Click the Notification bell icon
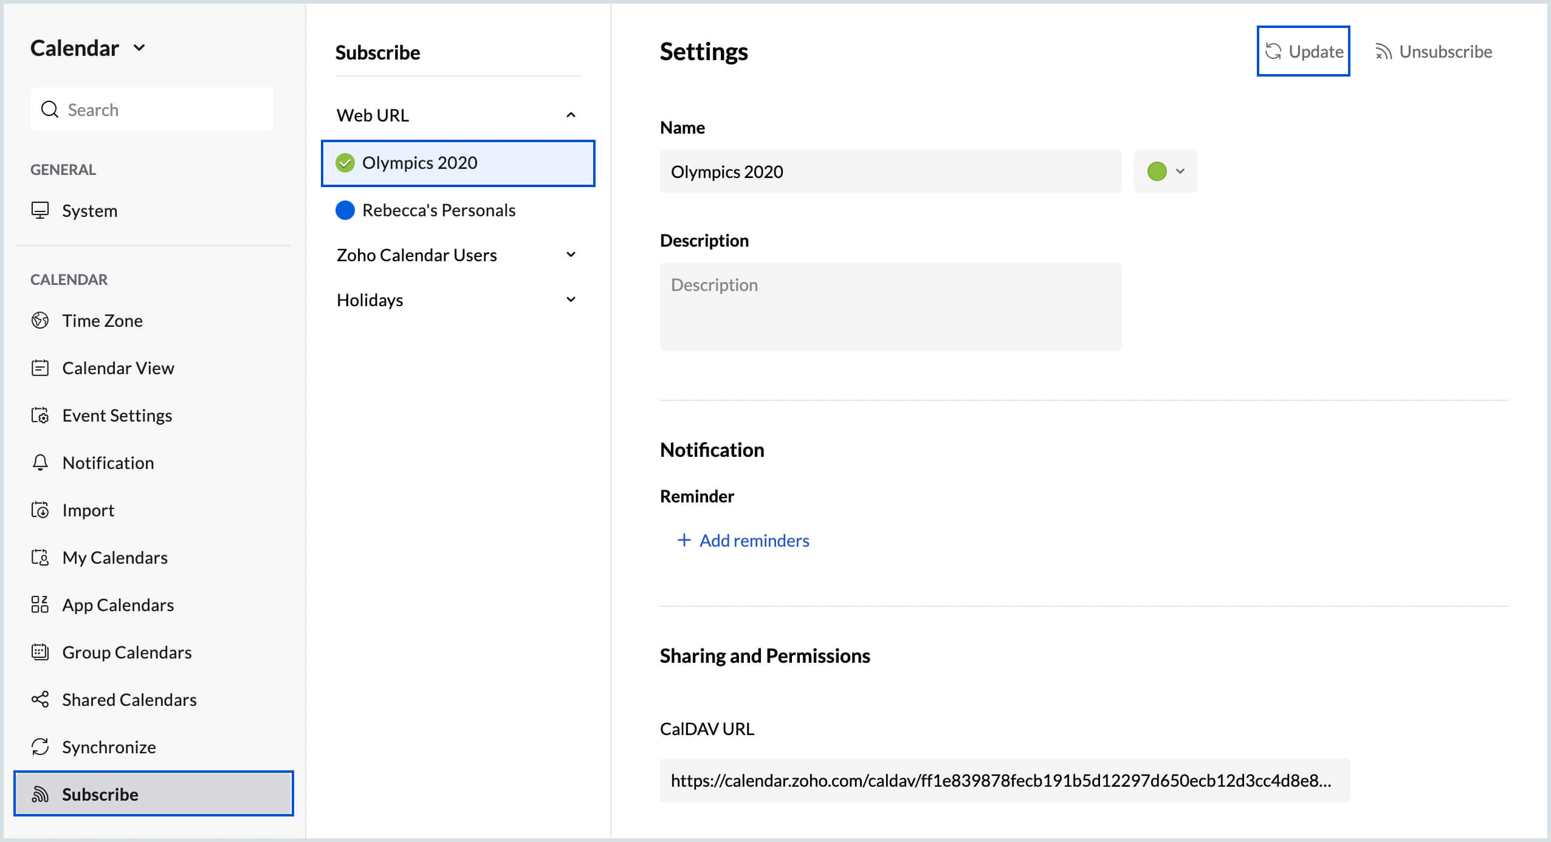The width and height of the screenshot is (1551, 842). click(40, 462)
